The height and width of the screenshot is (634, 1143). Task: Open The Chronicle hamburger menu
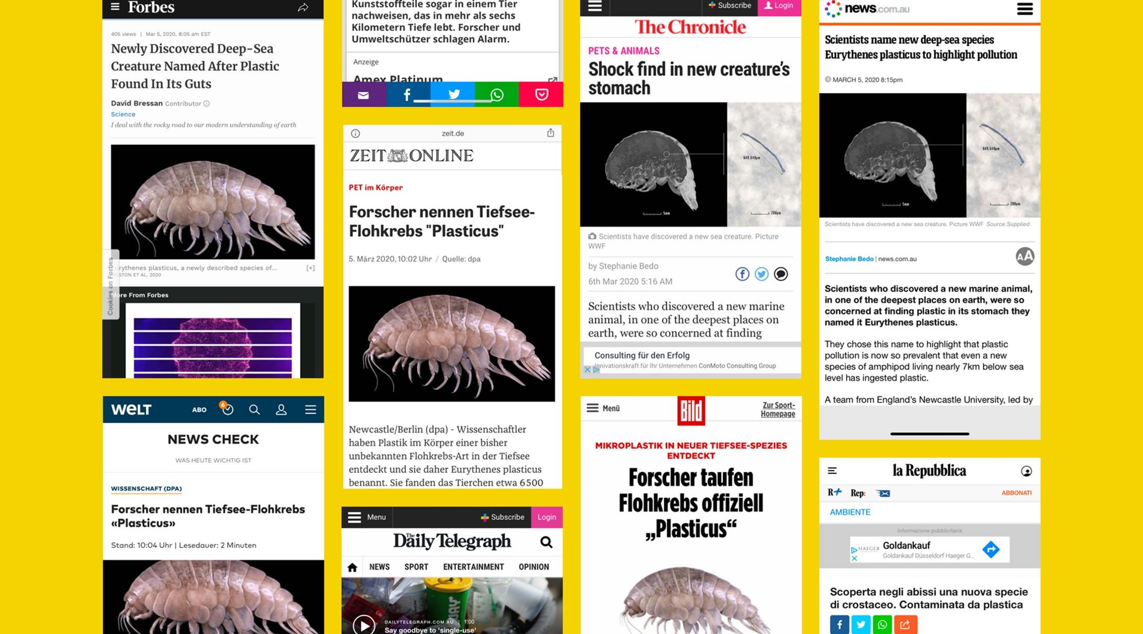pyautogui.click(x=595, y=7)
